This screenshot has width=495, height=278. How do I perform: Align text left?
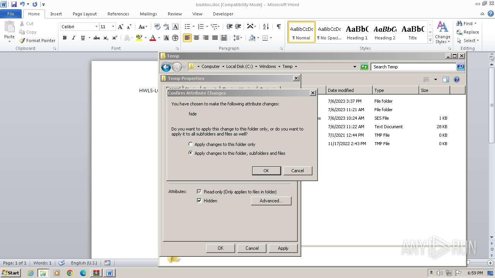click(187, 38)
